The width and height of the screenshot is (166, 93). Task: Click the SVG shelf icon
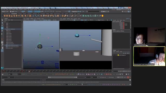(30, 16)
